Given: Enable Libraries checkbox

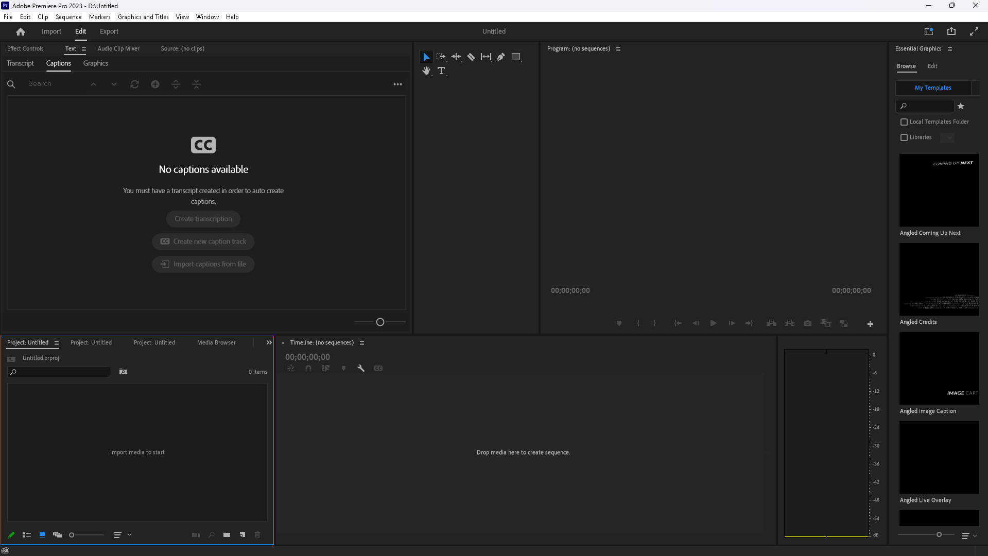Looking at the screenshot, I should (904, 137).
